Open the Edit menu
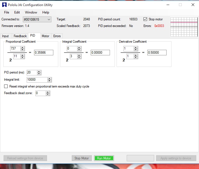The width and height of the screenshot is (199, 169). click(17, 12)
